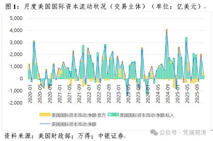Click x-axis label 2023-05
The width and height of the screenshot is (213, 141).
tap(128, 94)
